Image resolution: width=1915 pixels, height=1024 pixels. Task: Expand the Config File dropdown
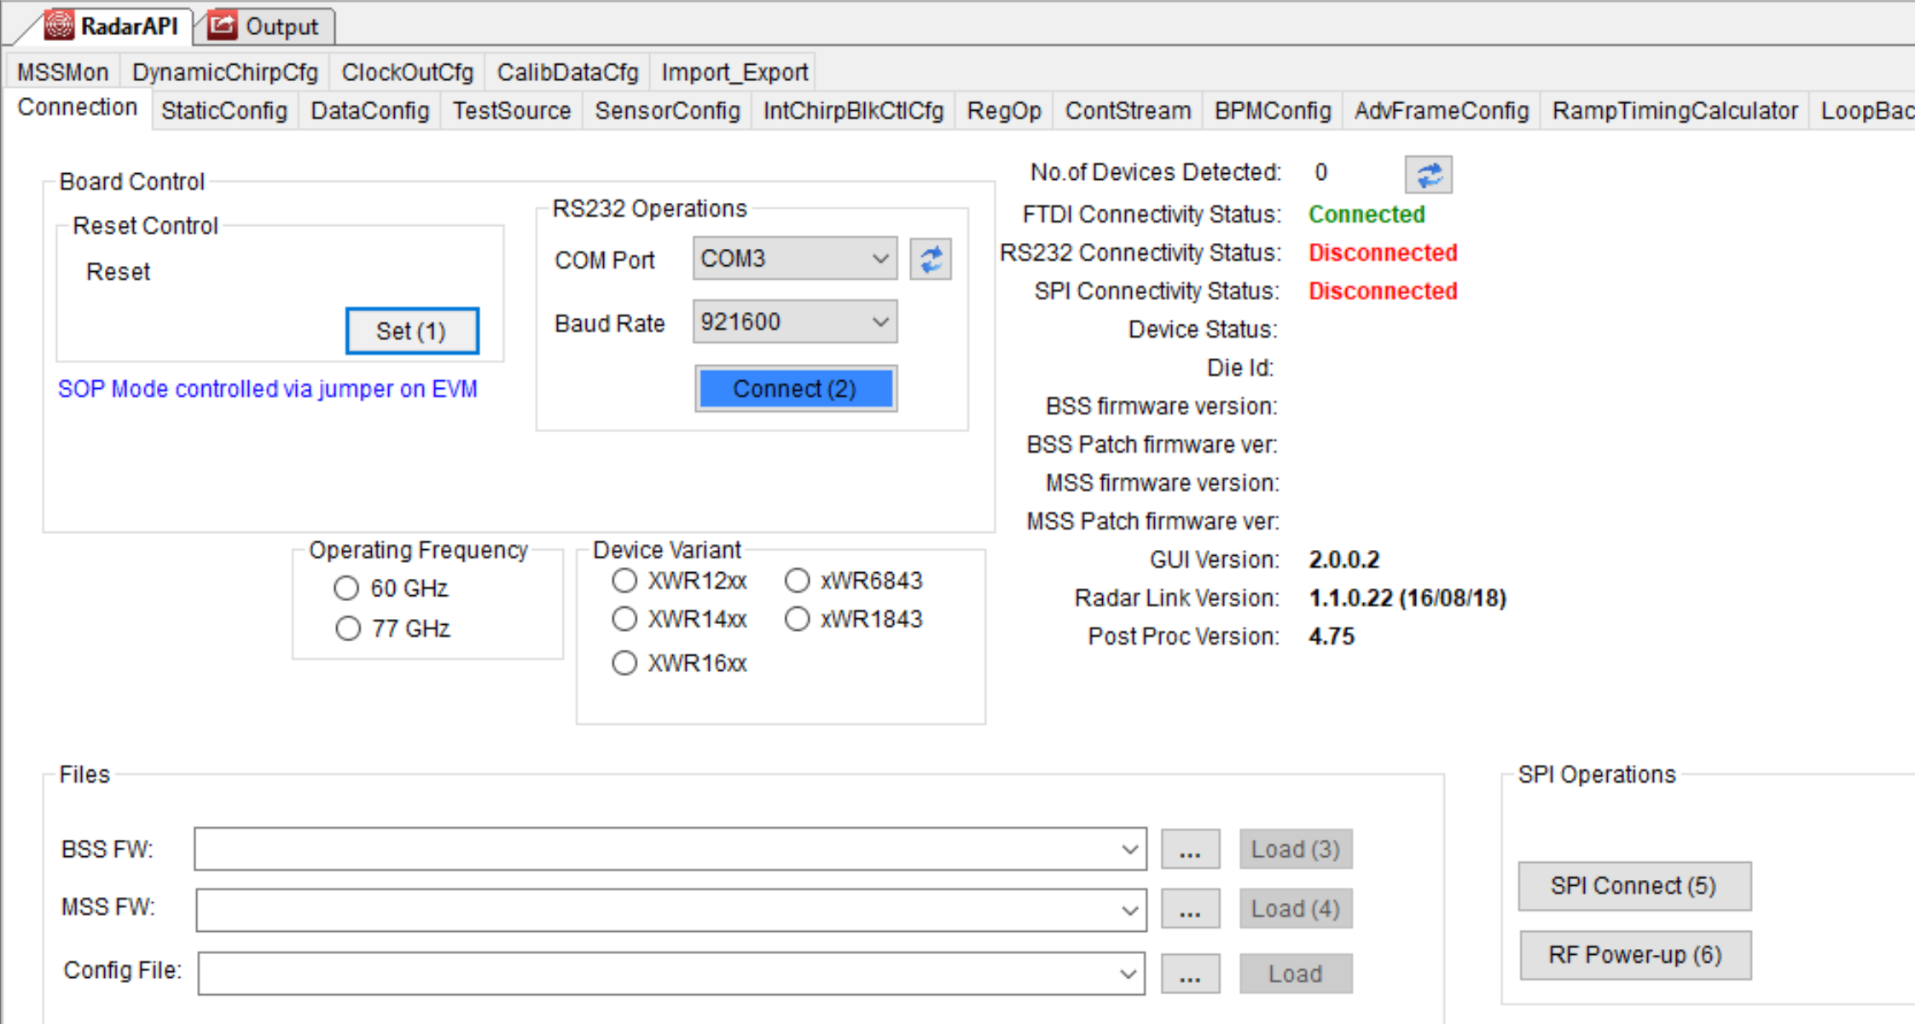(x=1128, y=974)
